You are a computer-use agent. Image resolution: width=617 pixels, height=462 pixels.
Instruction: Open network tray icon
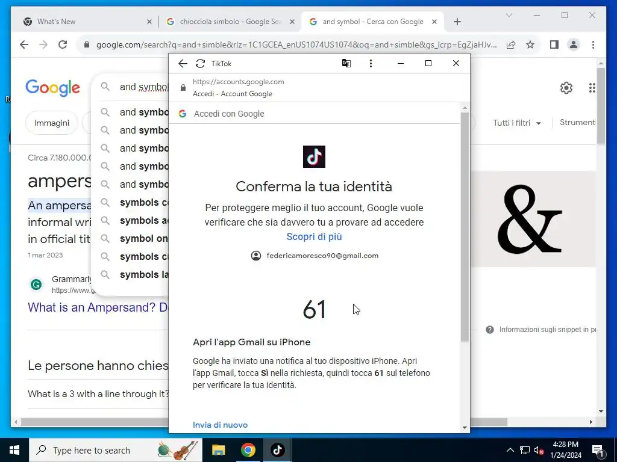click(x=525, y=450)
